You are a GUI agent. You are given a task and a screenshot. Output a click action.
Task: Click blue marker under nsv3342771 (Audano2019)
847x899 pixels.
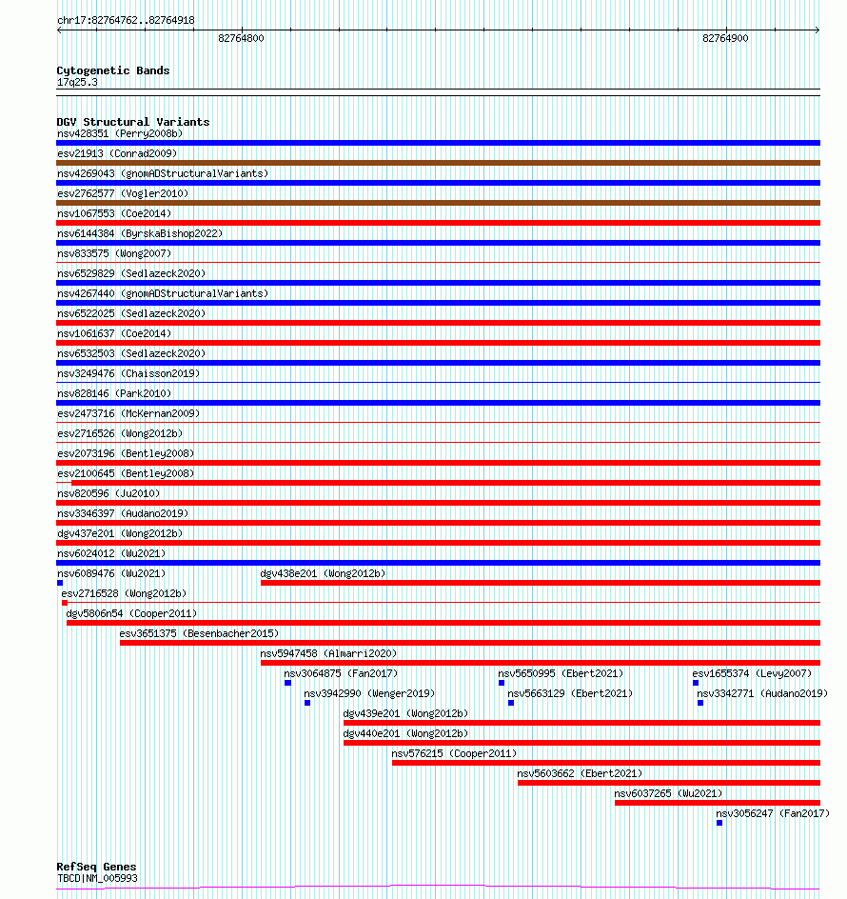(700, 703)
